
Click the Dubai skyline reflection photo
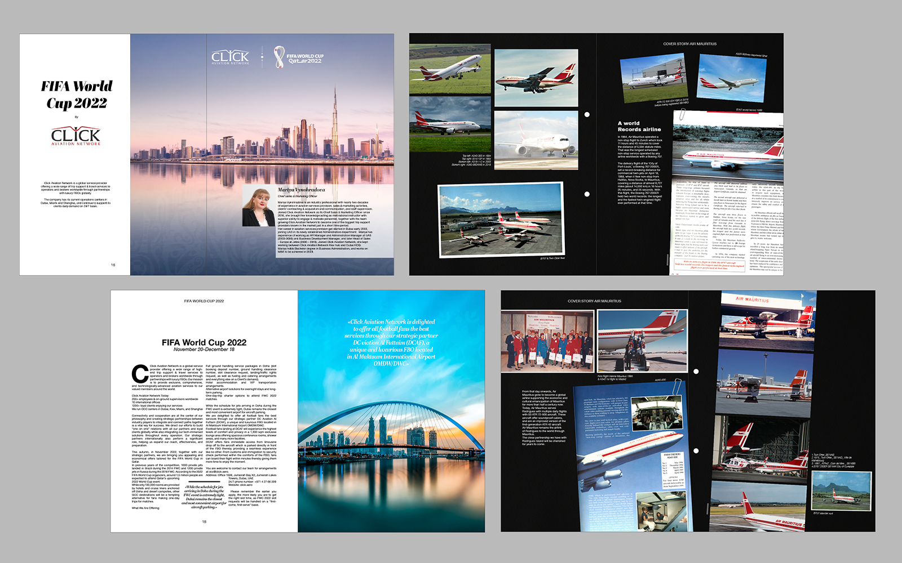pos(262,154)
